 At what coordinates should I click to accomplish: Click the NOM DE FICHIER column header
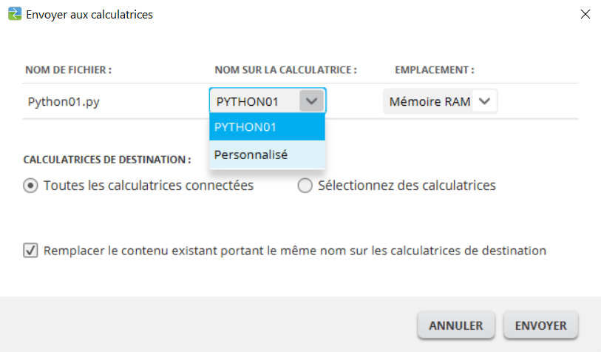click(68, 70)
